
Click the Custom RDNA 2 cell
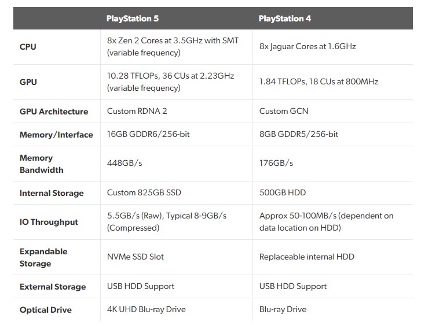(x=138, y=111)
